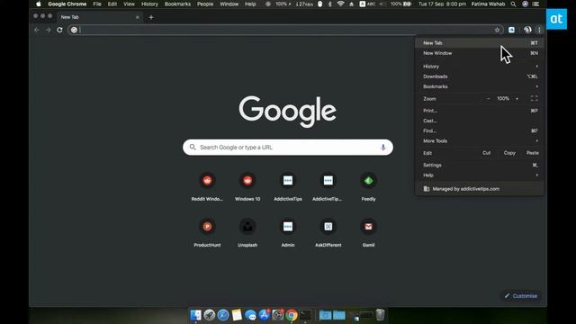Open Wi-Fi status in menu bar
576x324 pixels.
coord(340,4)
